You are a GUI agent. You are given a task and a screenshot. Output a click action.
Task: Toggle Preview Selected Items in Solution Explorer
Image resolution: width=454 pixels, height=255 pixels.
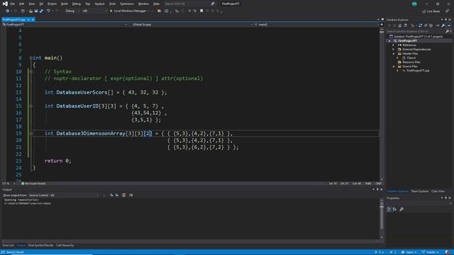click(448, 25)
